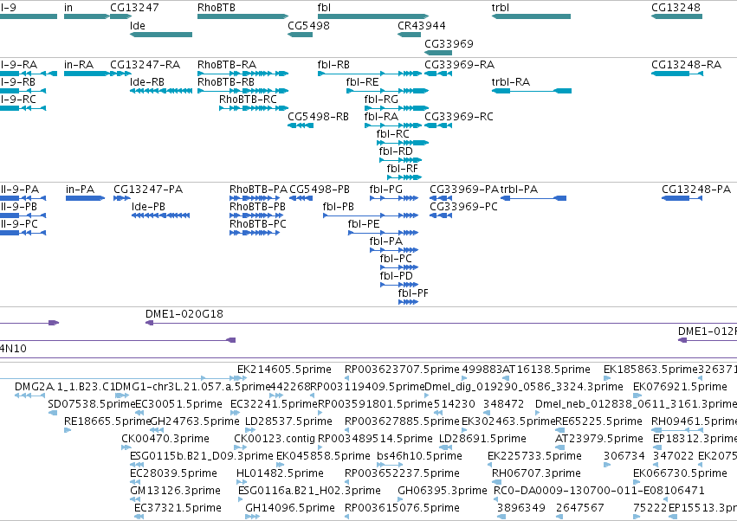The image size is (737, 521).
Task: Select EST RH06707.3prime
Action: coord(497,482)
